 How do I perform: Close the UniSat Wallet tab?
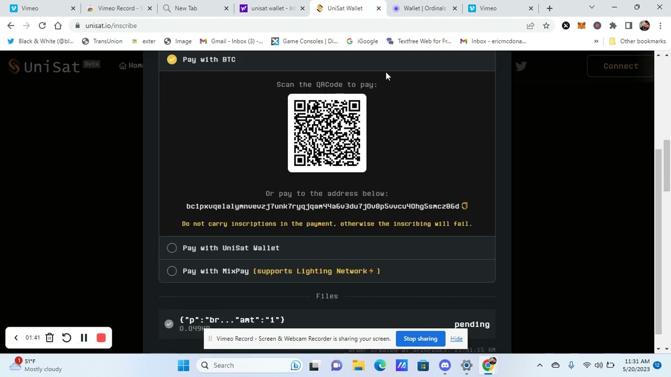(378, 8)
